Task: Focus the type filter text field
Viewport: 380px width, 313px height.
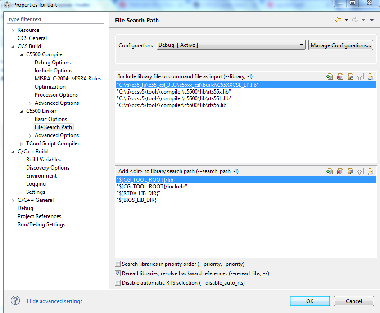Action: (x=55, y=19)
